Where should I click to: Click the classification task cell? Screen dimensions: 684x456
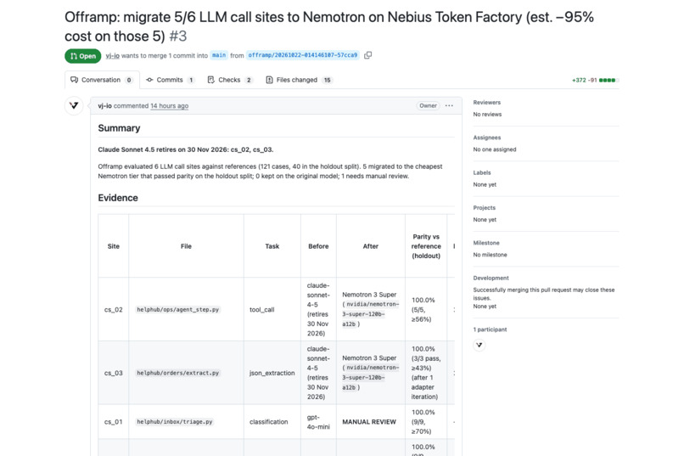(x=272, y=421)
